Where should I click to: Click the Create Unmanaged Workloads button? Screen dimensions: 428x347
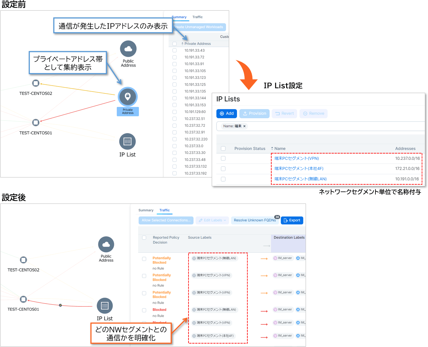[x=199, y=27]
